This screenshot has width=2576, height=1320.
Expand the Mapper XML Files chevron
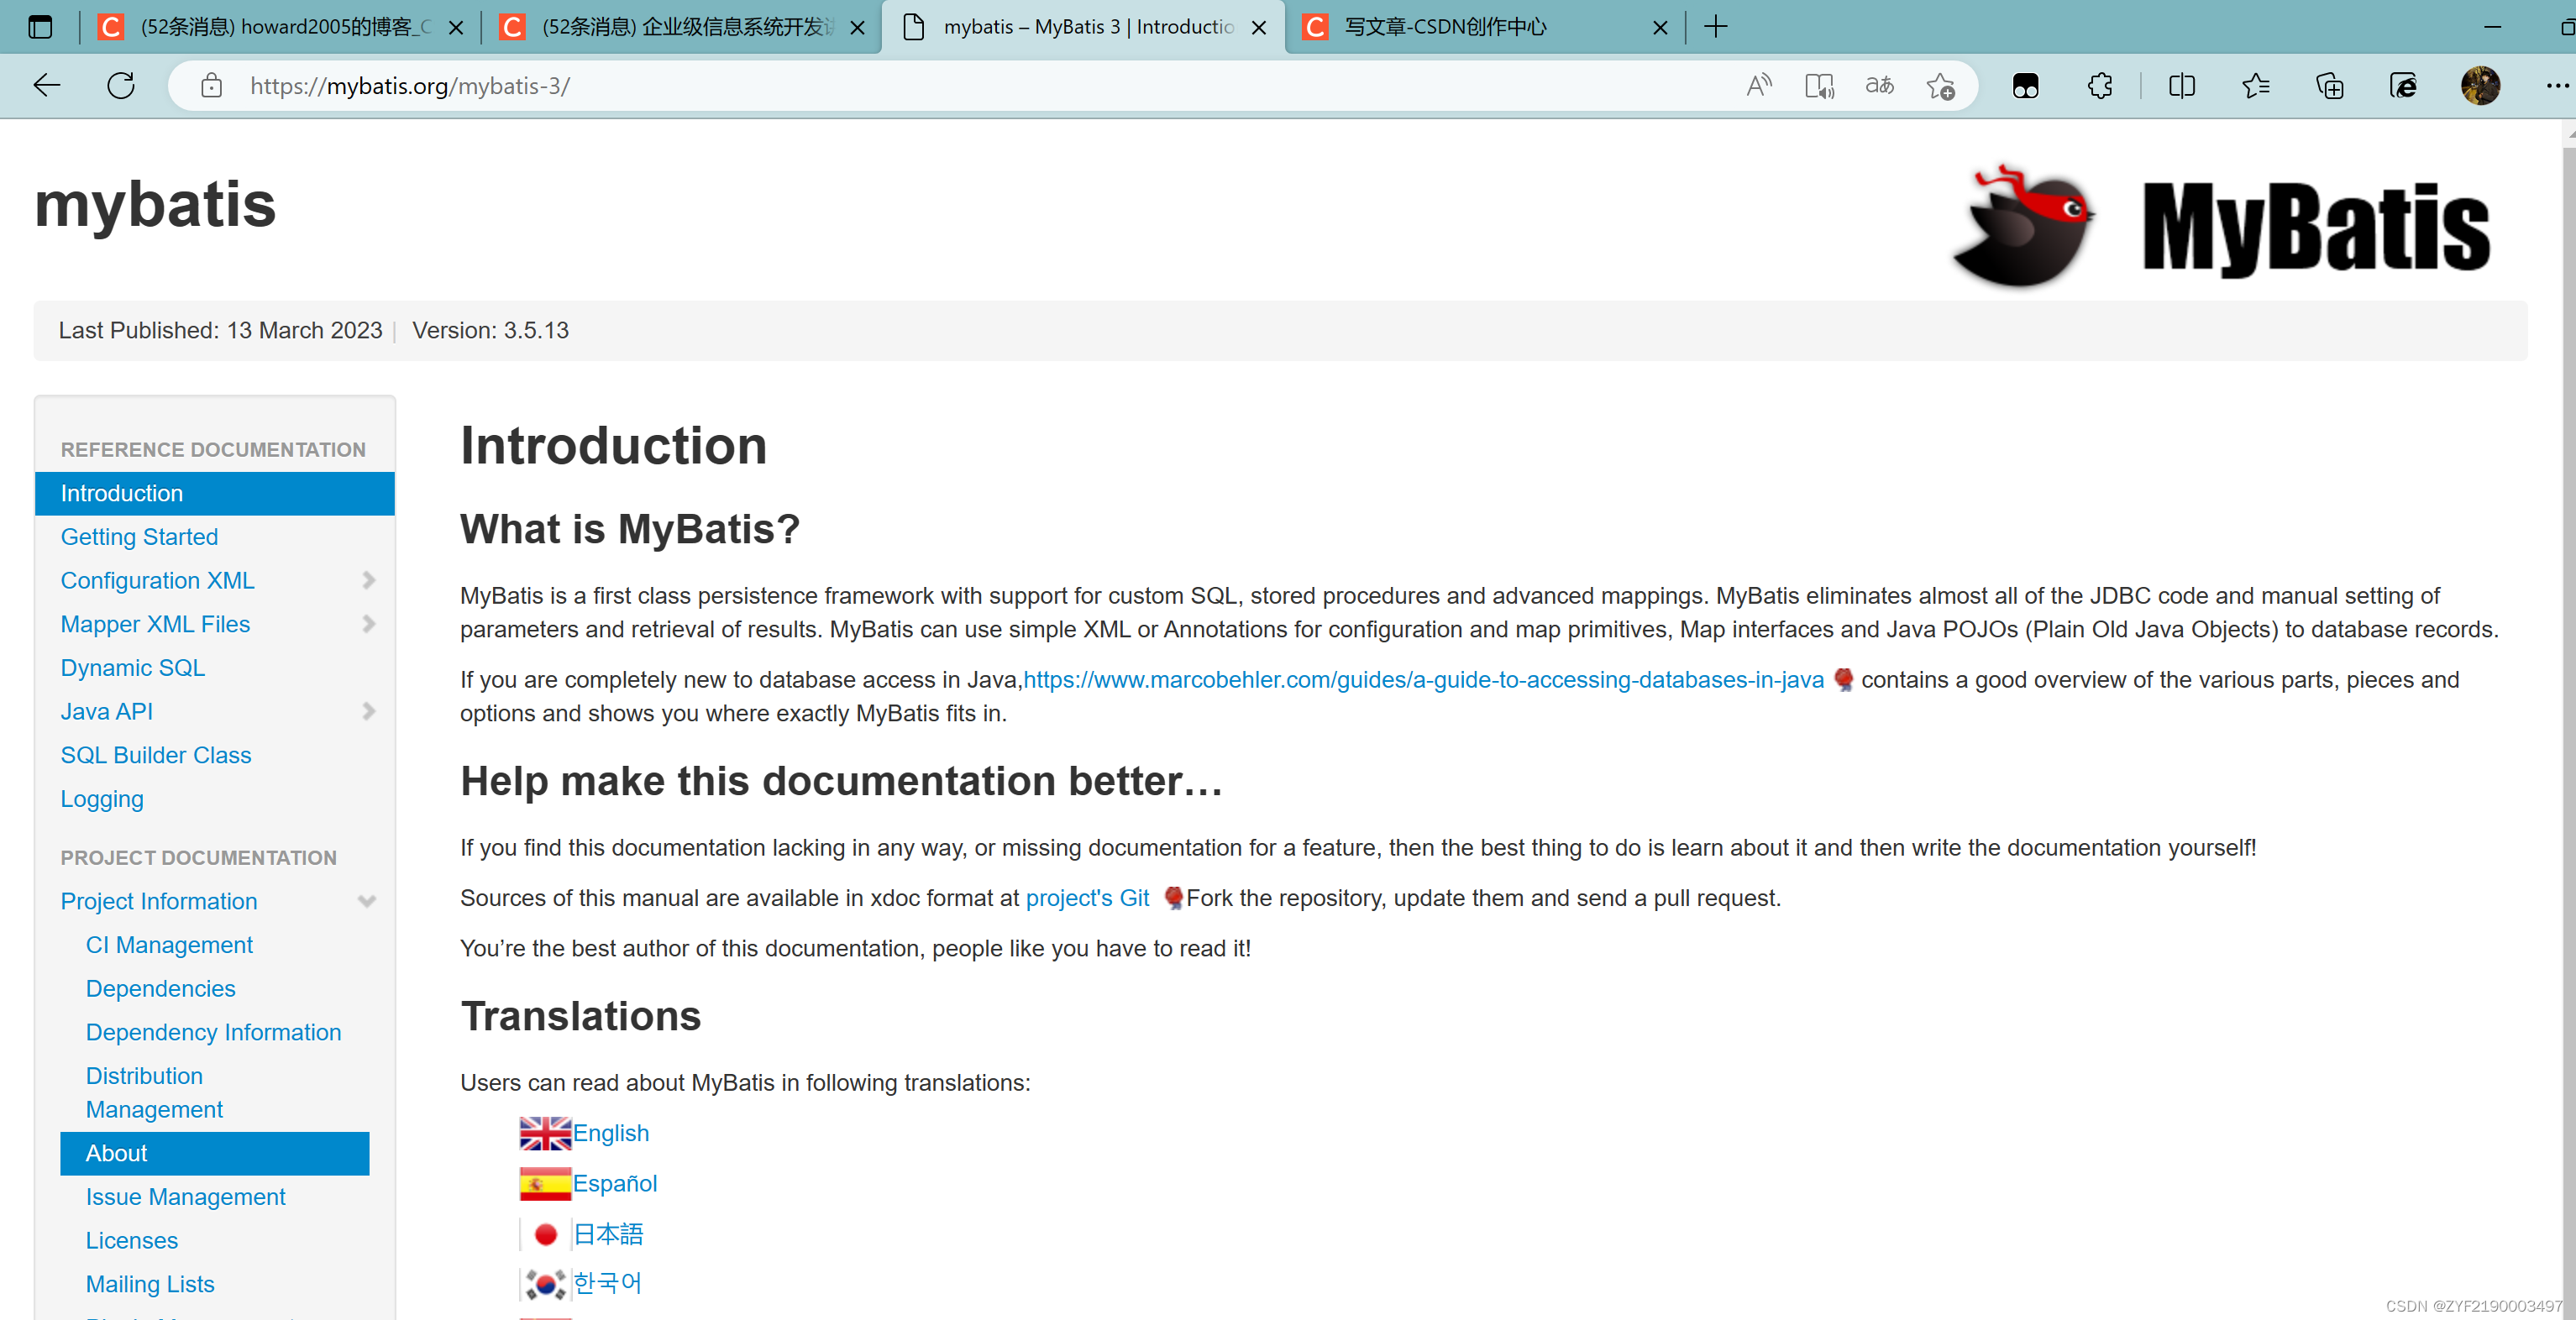point(368,624)
